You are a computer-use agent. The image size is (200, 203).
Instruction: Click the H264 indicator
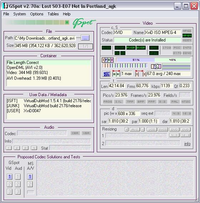pyautogui.click(x=187, y=40)
